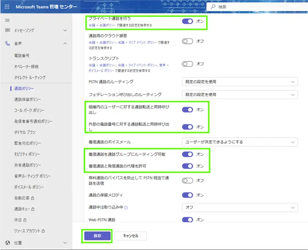Open 共有通話ポリシー in sidebar
Viewport: 308px width, 250px height.
[x=27, y=165]
